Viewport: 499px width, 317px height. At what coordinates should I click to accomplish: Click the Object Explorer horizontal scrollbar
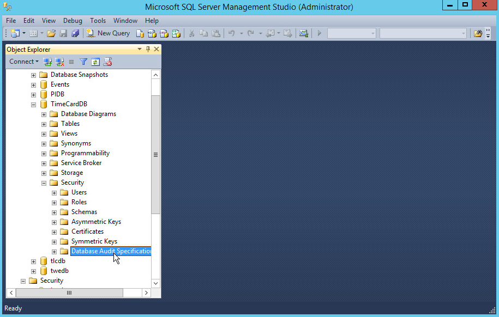click(x=69, y=293)
